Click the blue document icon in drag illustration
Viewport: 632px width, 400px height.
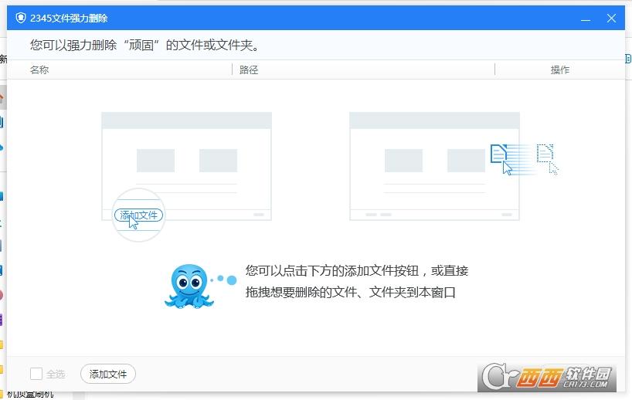click(498, 154)
